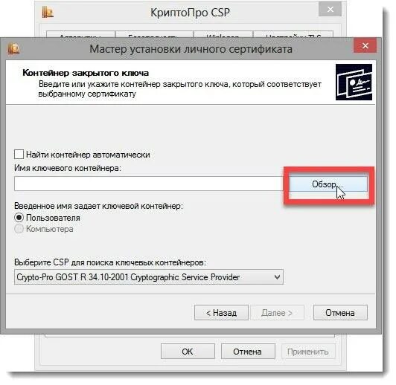Viewport: 396px width, 385px height.
Task: Click the Применить button
Action: tap(308, 352)
